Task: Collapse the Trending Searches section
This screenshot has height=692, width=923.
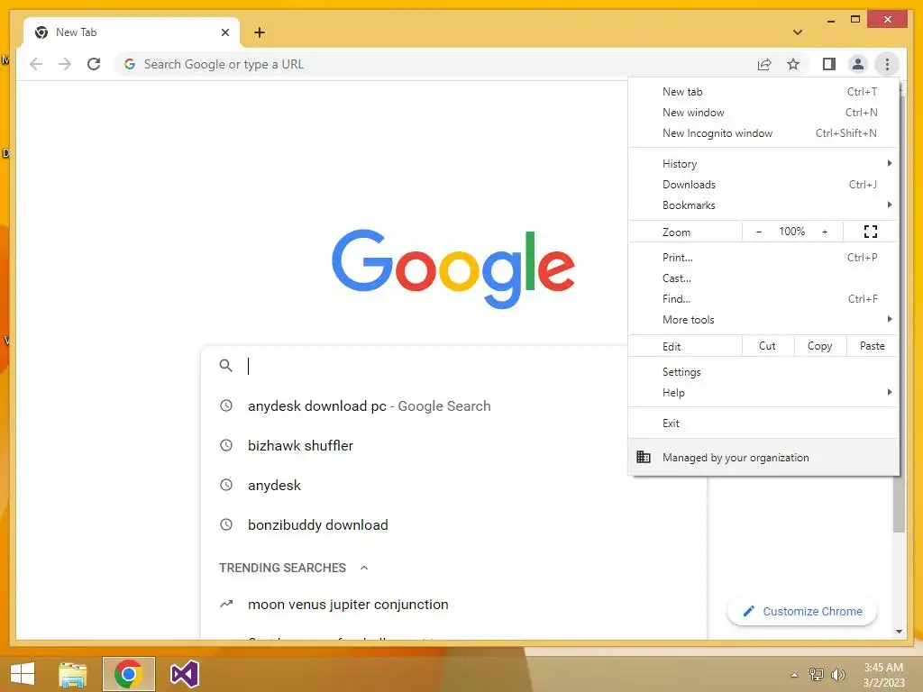Action: tap(364, 568)
